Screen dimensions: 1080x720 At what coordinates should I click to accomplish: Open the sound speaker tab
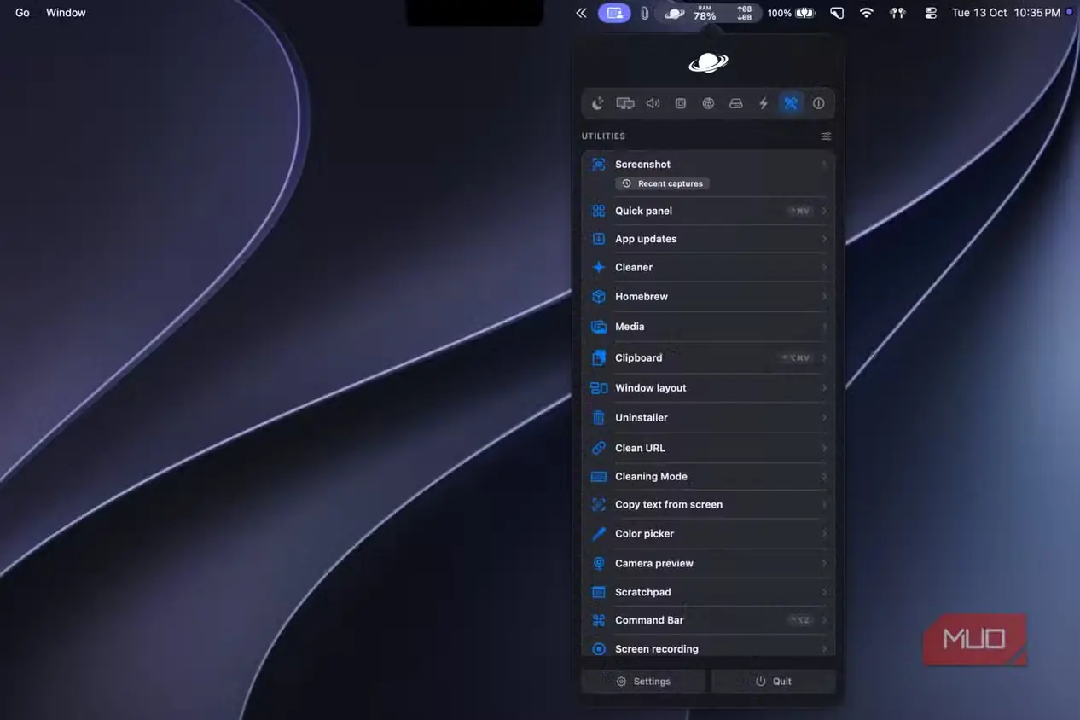(x=653, y=103)
